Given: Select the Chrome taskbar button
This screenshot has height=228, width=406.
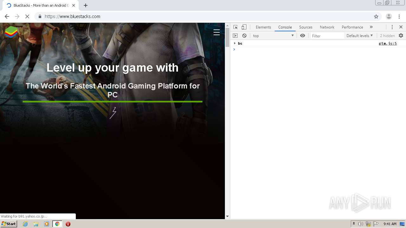Looking at the screenshot, I should click(57, 224).
